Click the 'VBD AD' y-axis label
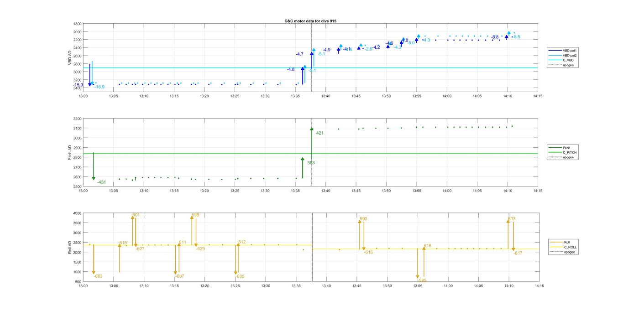Screen dimensions: 639x316 70,57
